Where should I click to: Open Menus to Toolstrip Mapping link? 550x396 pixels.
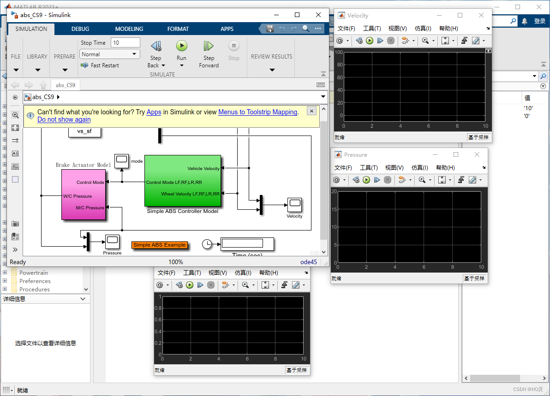258,112
